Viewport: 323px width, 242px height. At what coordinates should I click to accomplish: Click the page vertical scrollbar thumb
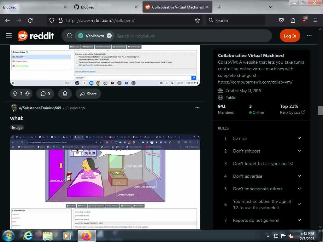click(320, 110)
